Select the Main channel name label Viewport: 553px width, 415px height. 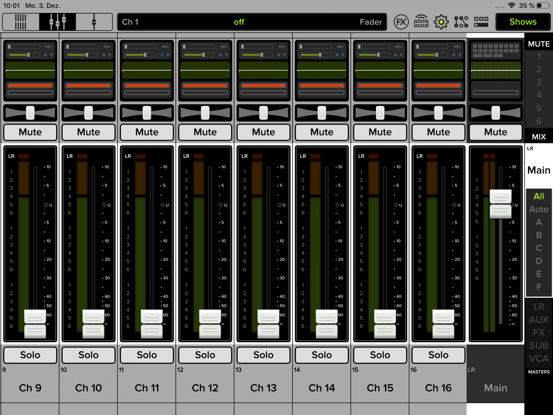click(496, 388)
